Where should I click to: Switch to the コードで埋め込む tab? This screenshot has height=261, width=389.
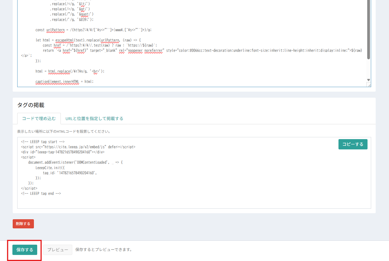coord(39,119)
